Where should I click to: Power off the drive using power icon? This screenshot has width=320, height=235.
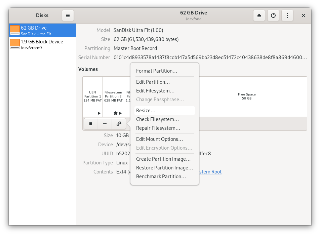(273, 15)
